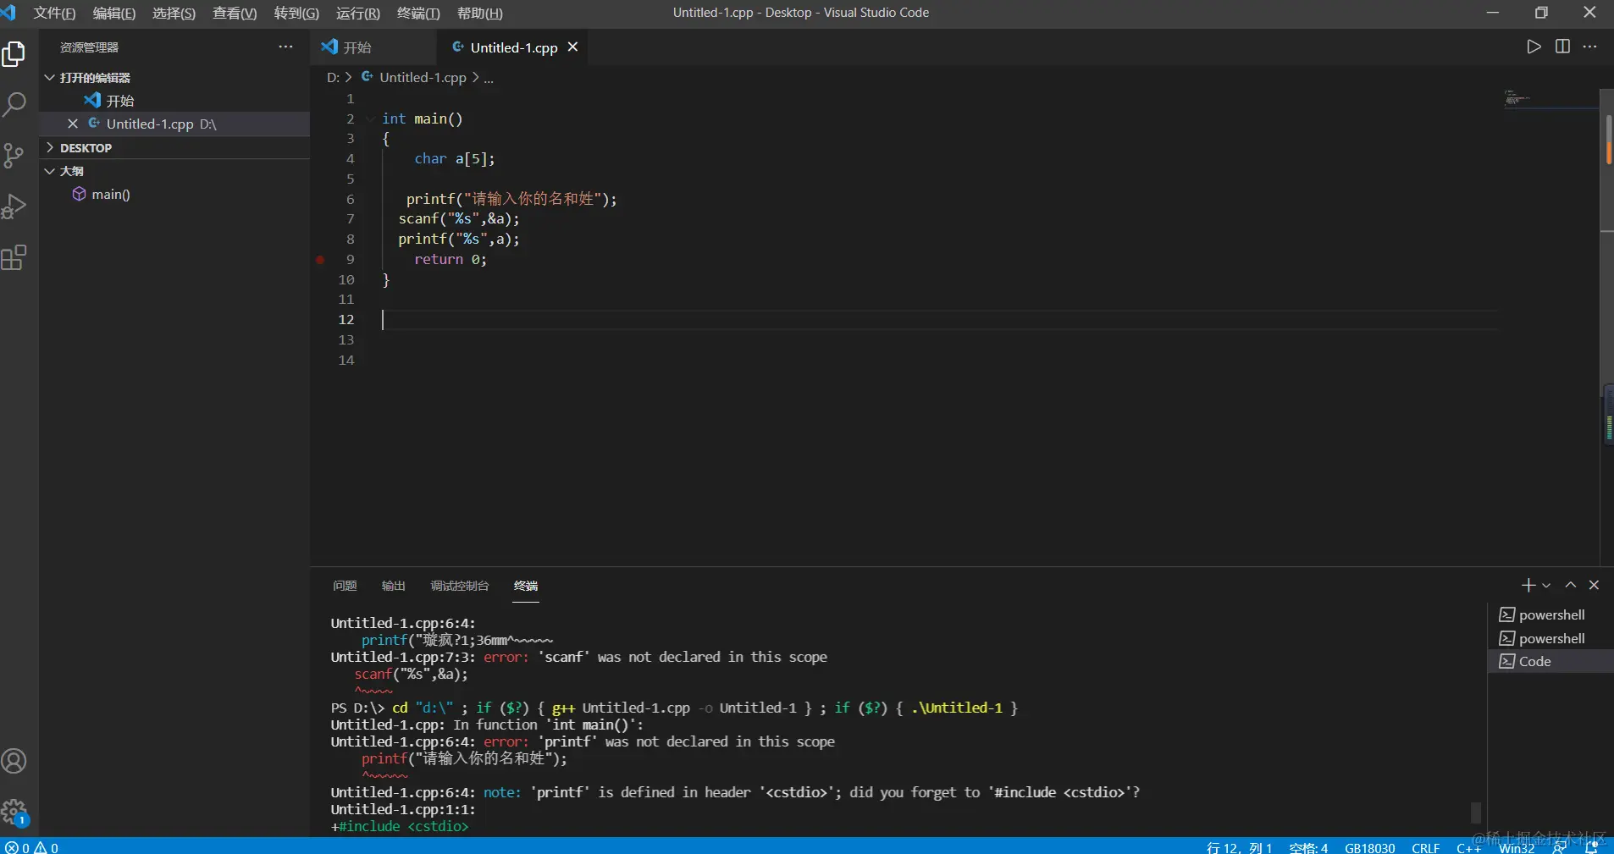Open the Search view in activity bar

[14, 105]
